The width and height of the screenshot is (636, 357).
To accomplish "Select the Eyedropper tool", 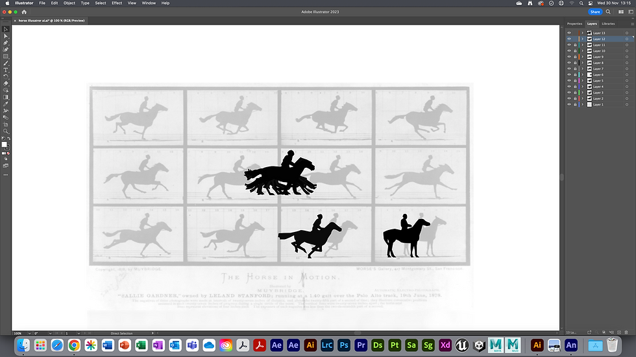I will (6, 104).
